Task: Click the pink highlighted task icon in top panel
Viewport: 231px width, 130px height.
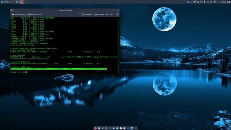Action: (x=22, y=2)
